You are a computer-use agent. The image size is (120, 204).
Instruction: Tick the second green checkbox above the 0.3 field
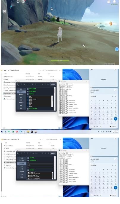[28, 160]
